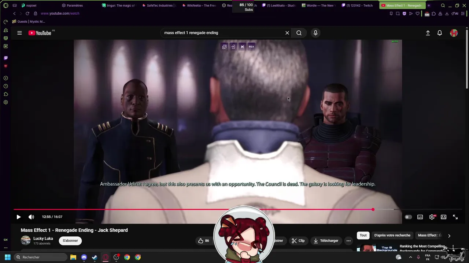The width and height of the screenshot is (469, 263).
Task: Open a new browser tab
Action: 429,5
